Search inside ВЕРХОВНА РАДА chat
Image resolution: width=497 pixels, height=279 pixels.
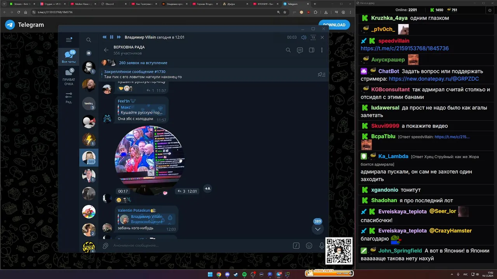[288, 50]
